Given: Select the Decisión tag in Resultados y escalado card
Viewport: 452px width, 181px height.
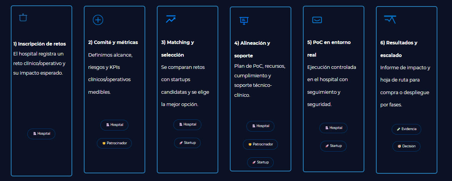Looking at the screenshot, I should pos(406,146).
